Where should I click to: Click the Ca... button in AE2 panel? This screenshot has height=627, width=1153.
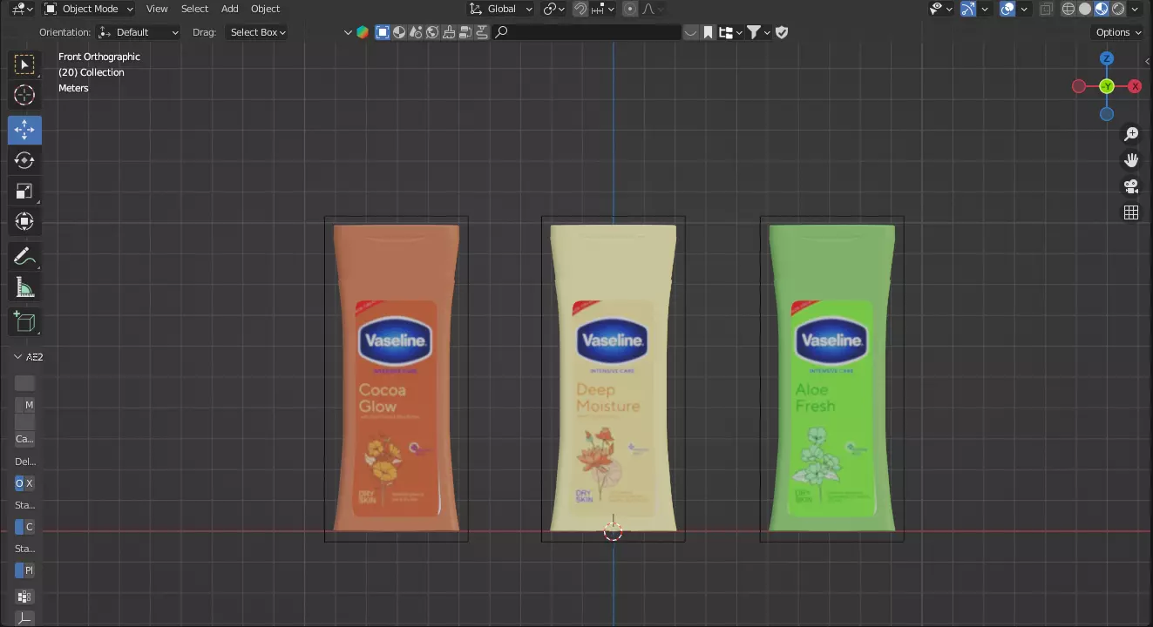point(25,439)
